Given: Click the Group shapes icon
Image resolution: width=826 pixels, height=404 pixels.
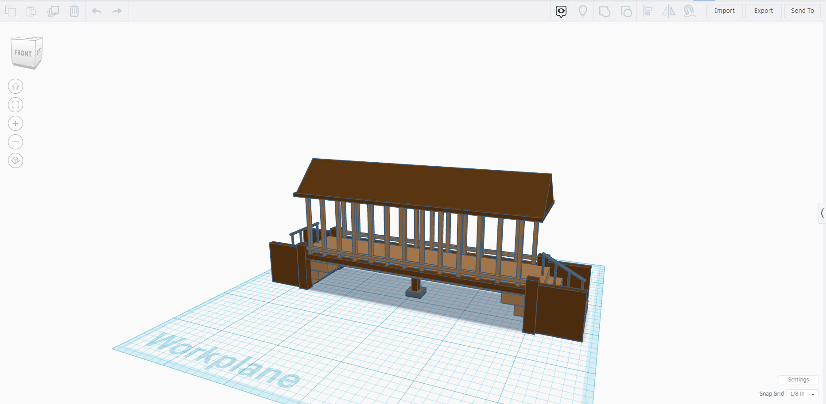Looking at the screenshot, I should (x=605, y=11).
